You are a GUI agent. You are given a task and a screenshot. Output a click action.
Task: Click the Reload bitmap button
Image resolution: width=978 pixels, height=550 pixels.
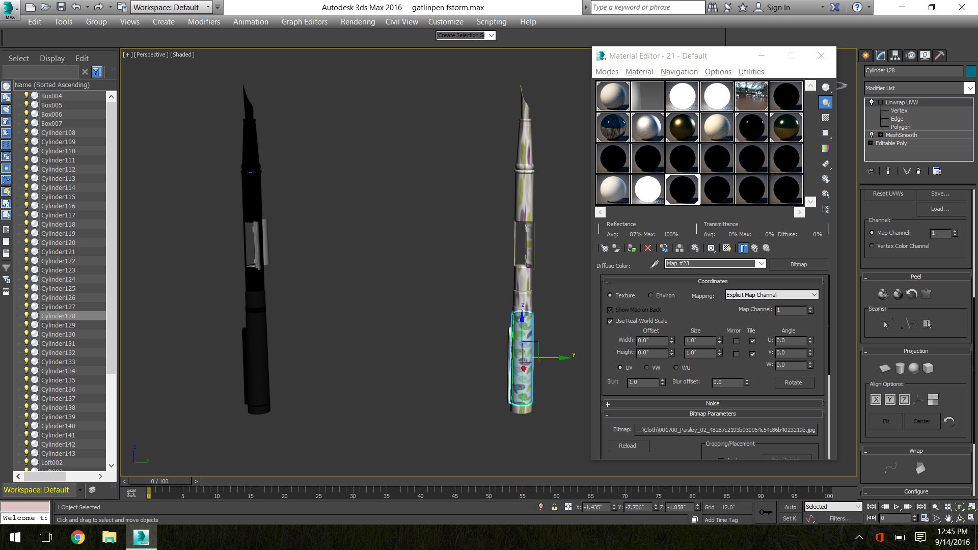[627, 446]
